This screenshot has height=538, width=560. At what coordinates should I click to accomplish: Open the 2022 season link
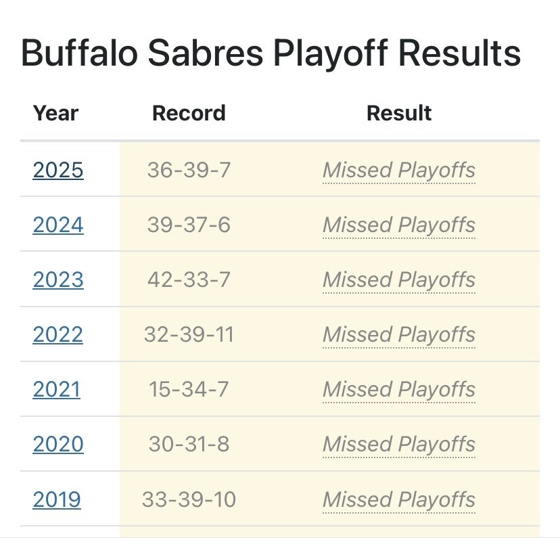click(58, 335)
